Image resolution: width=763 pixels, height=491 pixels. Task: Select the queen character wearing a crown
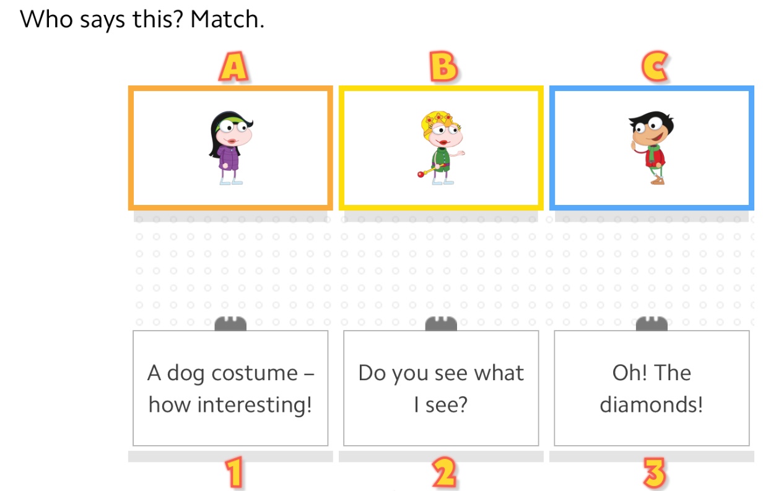tap(441, 147)
